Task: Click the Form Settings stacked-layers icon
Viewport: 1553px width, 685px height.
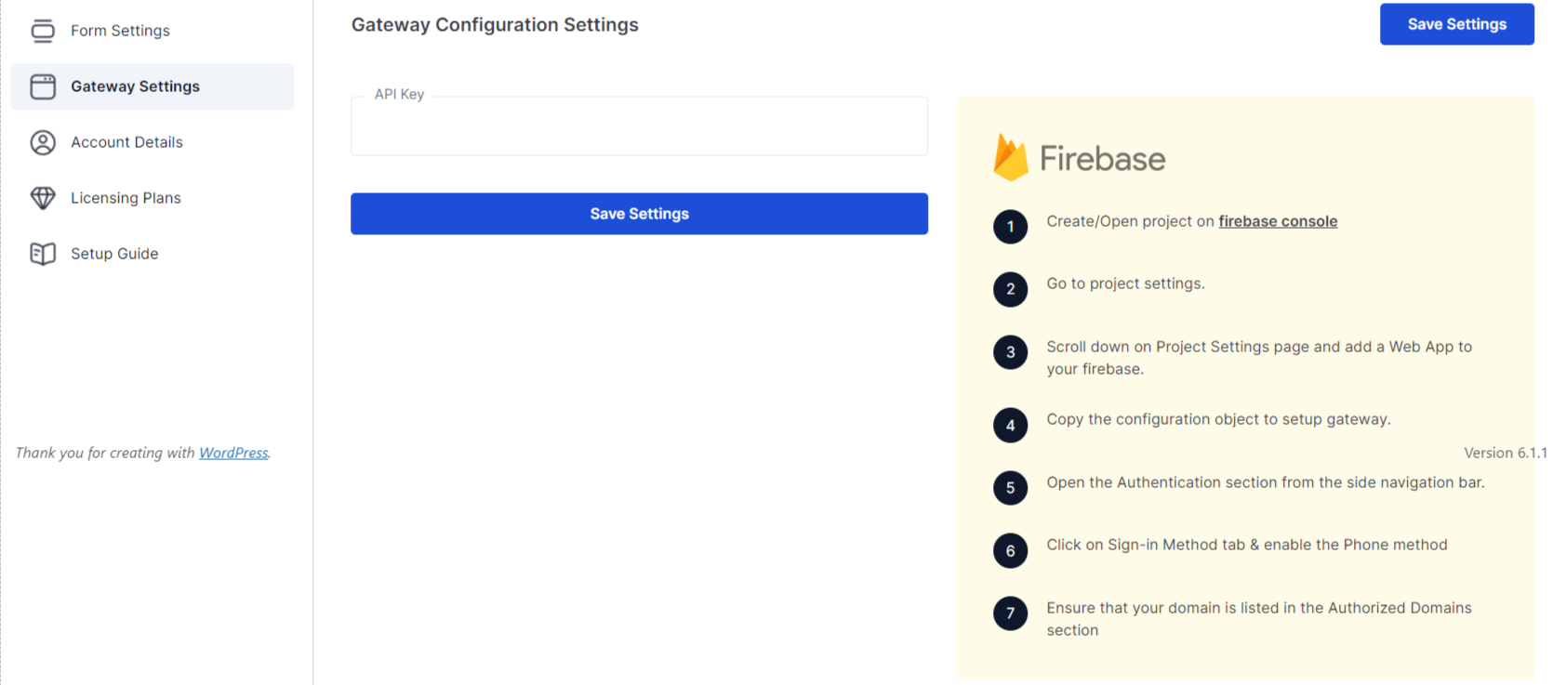Action: pyautogui.click(x=43, y=31)
